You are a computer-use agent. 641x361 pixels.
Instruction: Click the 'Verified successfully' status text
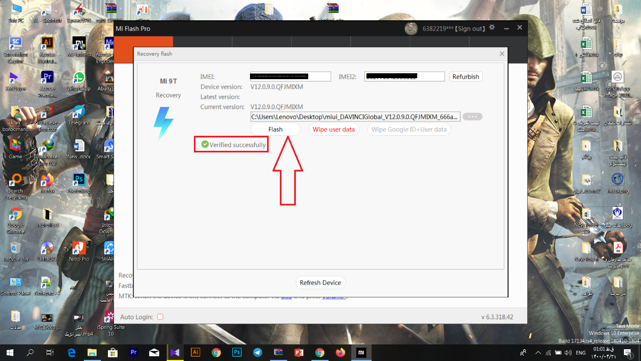(x=237, y=144)
